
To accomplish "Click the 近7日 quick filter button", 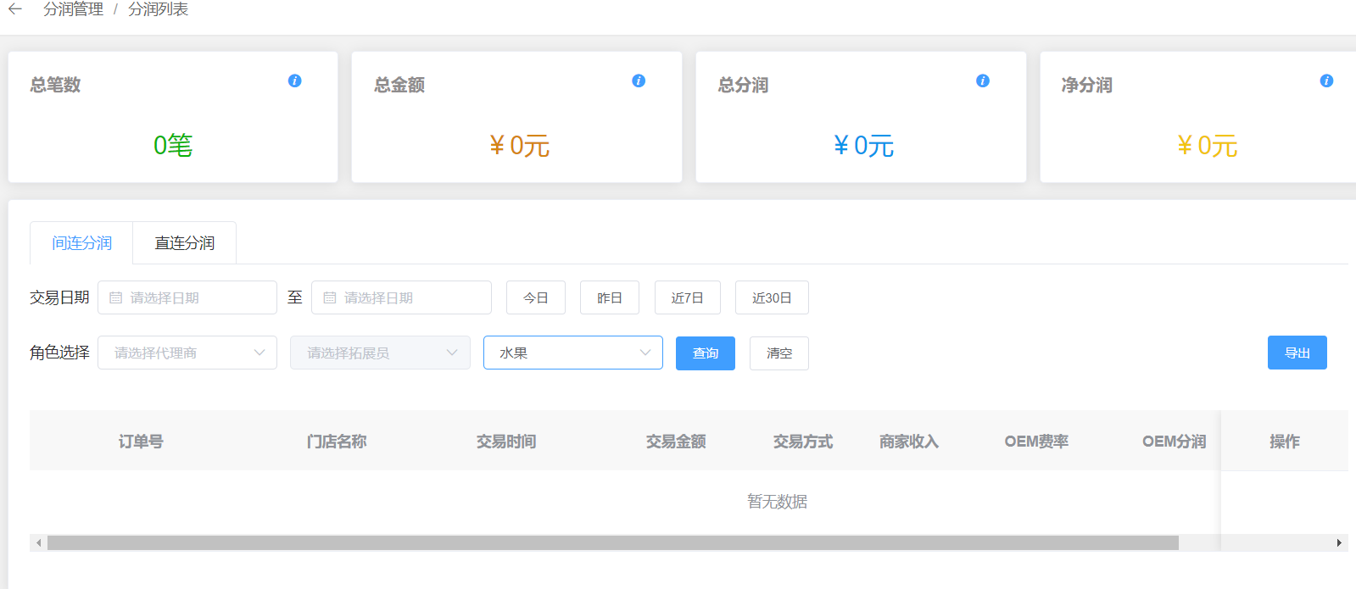I will tap(687, 297).
